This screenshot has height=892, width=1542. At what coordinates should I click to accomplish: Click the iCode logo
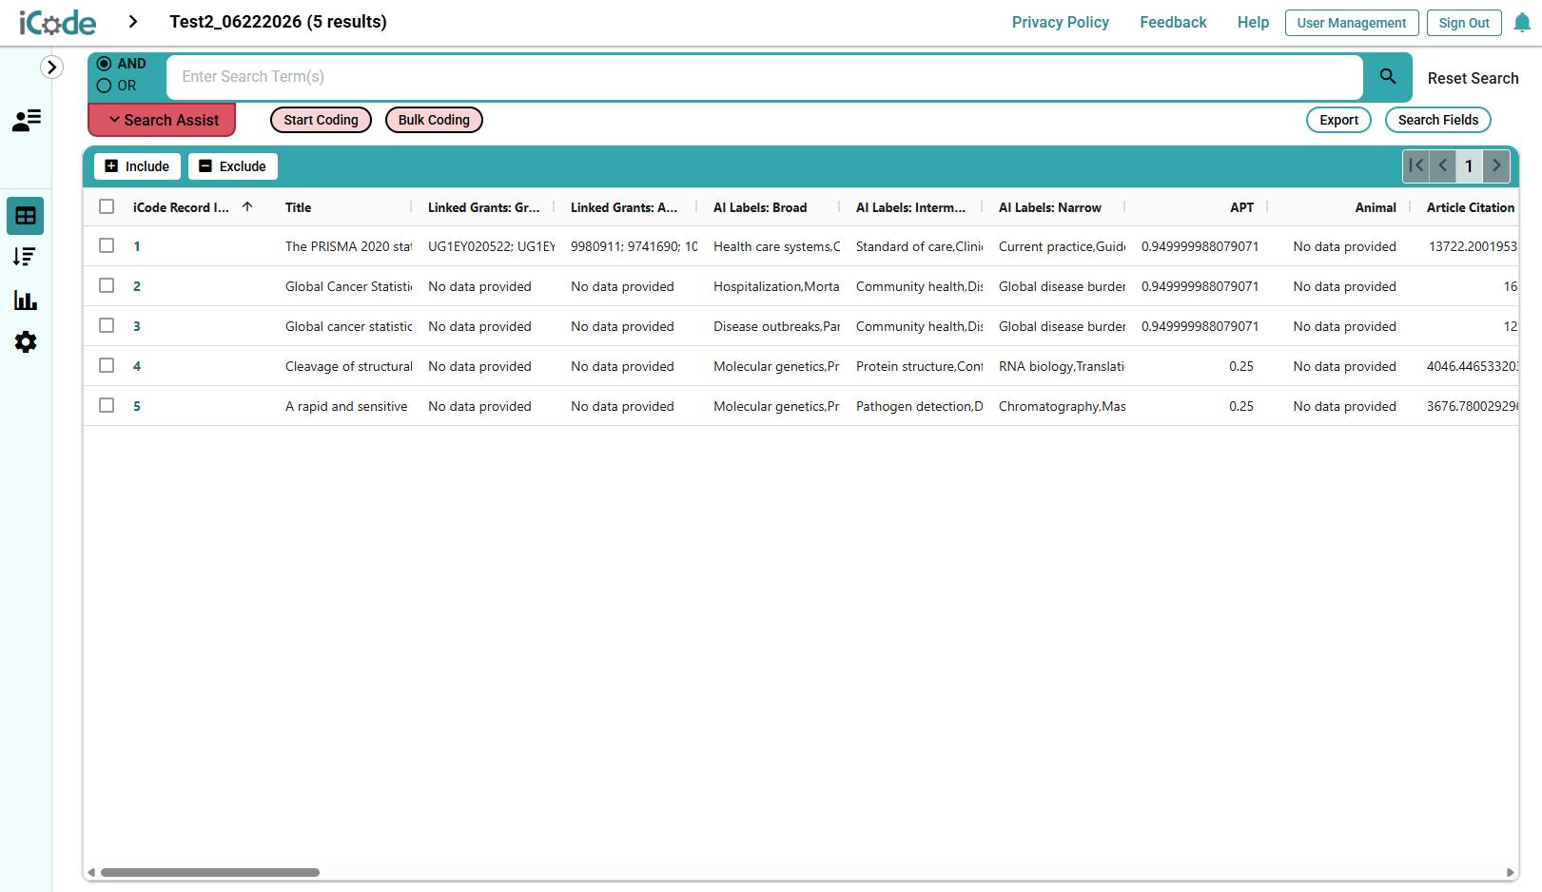click(x=58, y=22)
